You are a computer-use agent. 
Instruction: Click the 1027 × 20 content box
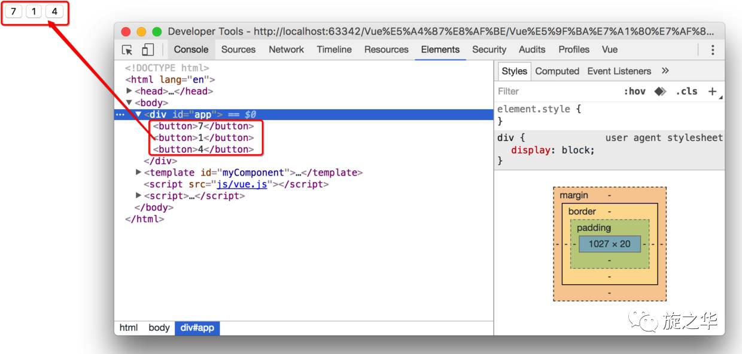(609, 244)
